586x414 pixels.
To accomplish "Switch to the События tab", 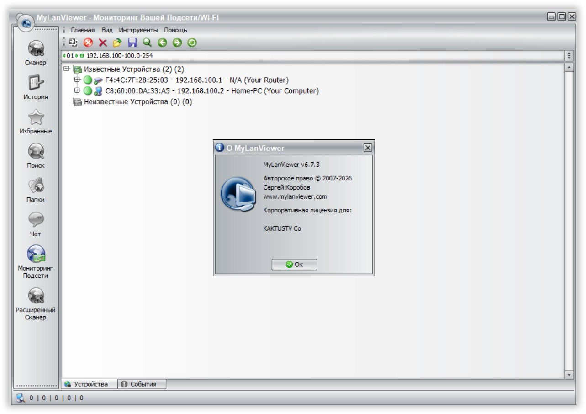I will tap(144, 384).
